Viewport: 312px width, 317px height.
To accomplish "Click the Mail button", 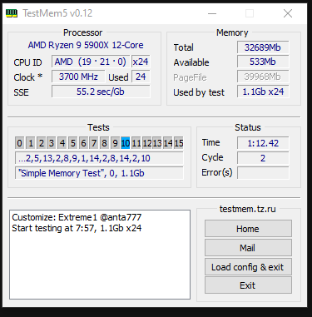I will (x=248, y=248).
